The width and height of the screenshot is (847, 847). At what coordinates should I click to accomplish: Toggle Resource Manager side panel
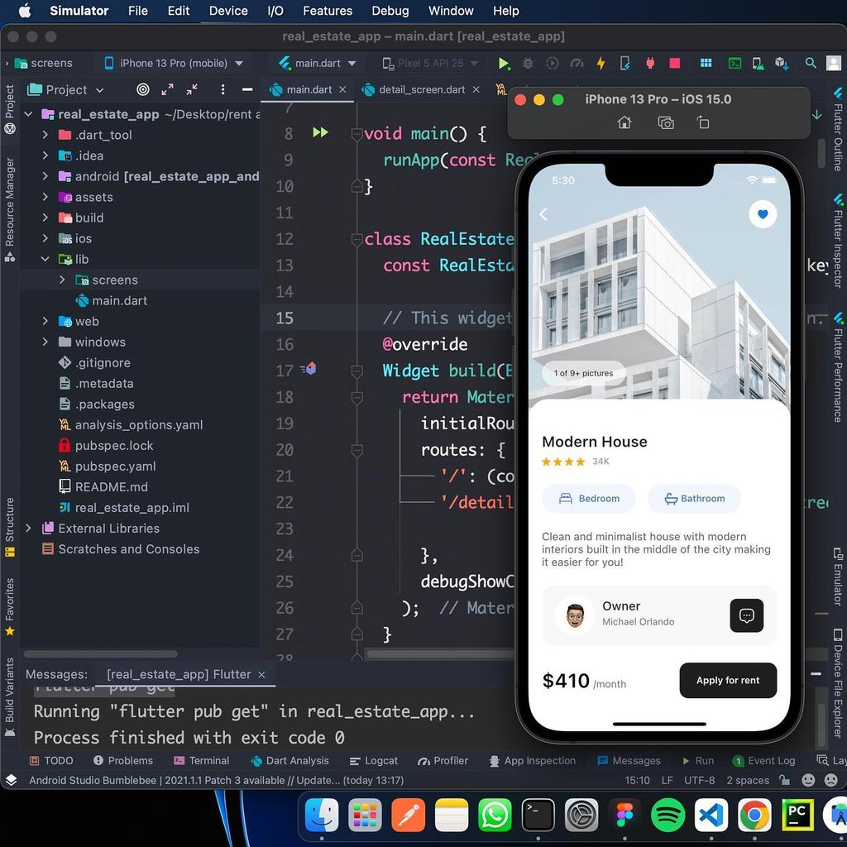coord(10,209)
